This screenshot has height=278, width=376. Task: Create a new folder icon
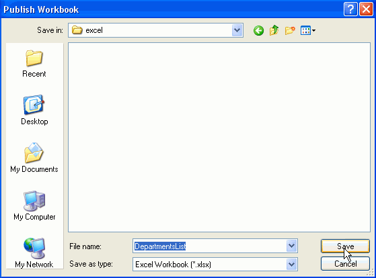click(290, 30)
